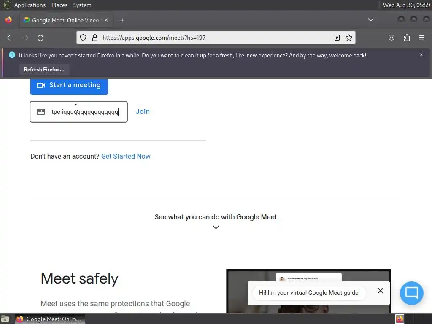Open the Pocket save icon
The image size is (432, 324).
pos(391,38)
